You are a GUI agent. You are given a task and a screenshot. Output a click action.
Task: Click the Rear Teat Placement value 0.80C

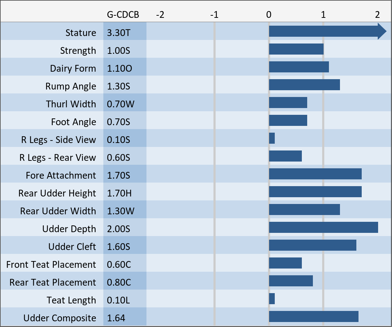coord(119,282)
